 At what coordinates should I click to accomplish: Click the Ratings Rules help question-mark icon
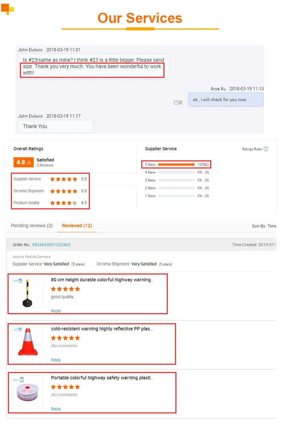tap(266, 149)
